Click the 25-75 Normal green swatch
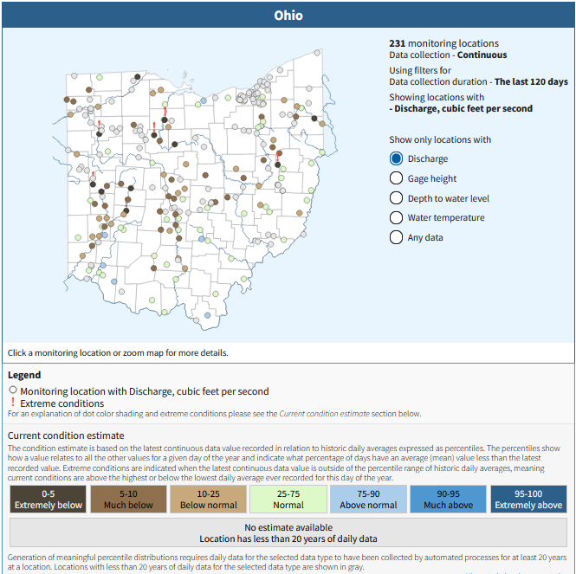 coord(288,499)
